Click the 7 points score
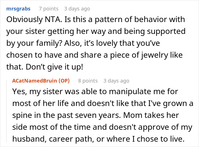Screen dimensions: 199x147 point(49,9)
